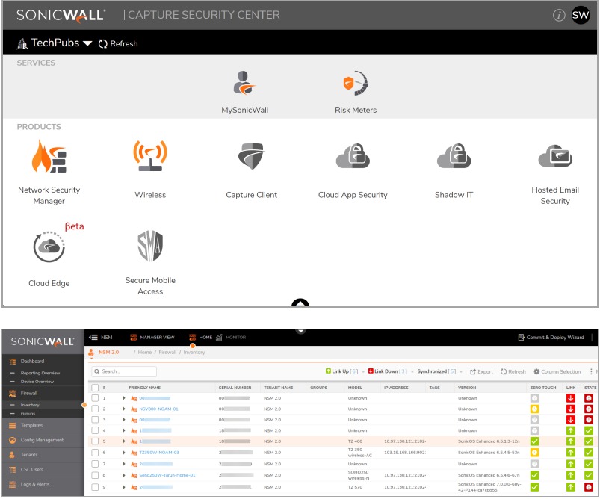This screenshot has width=600, height=499.
Task: Open Dashboard in the sidebar
Action: (32, 362)
